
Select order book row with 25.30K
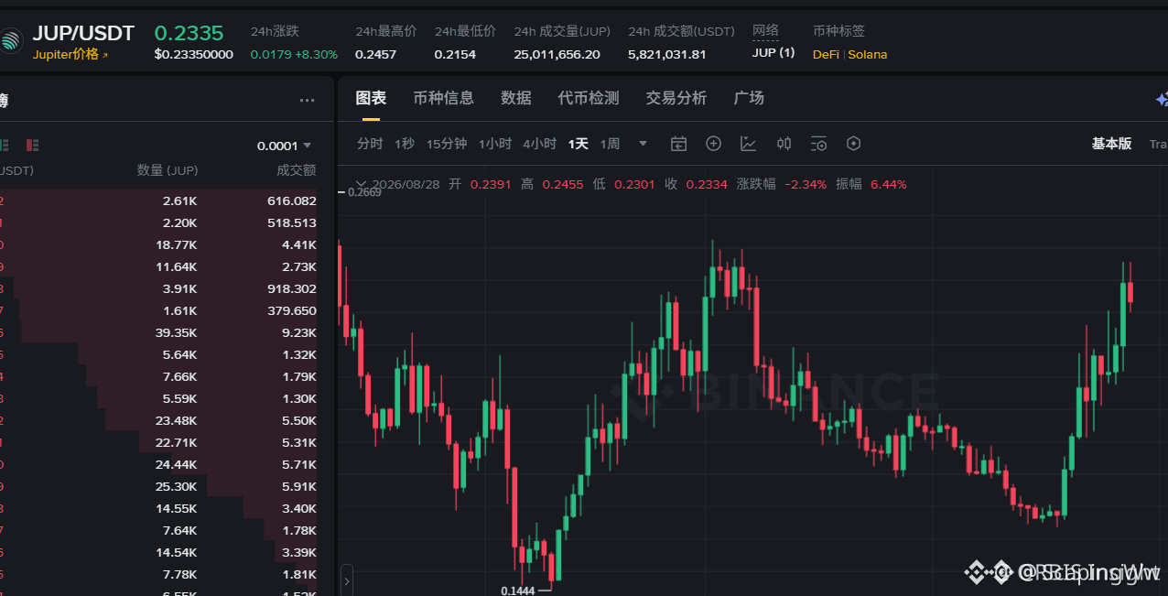pos(158,486)
